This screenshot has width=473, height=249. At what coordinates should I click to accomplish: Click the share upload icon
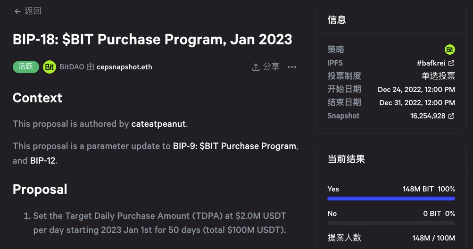click(x=256, y=67)
